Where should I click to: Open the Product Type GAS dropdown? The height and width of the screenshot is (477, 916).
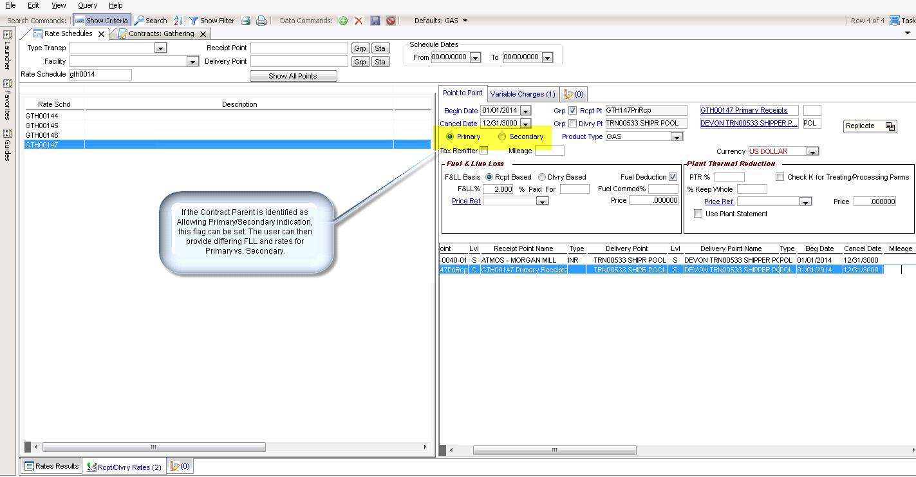point(676,137)
